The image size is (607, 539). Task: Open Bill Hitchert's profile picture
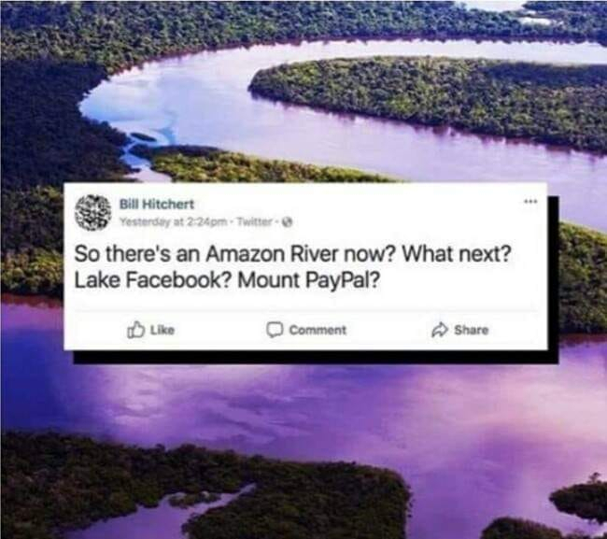92,213
